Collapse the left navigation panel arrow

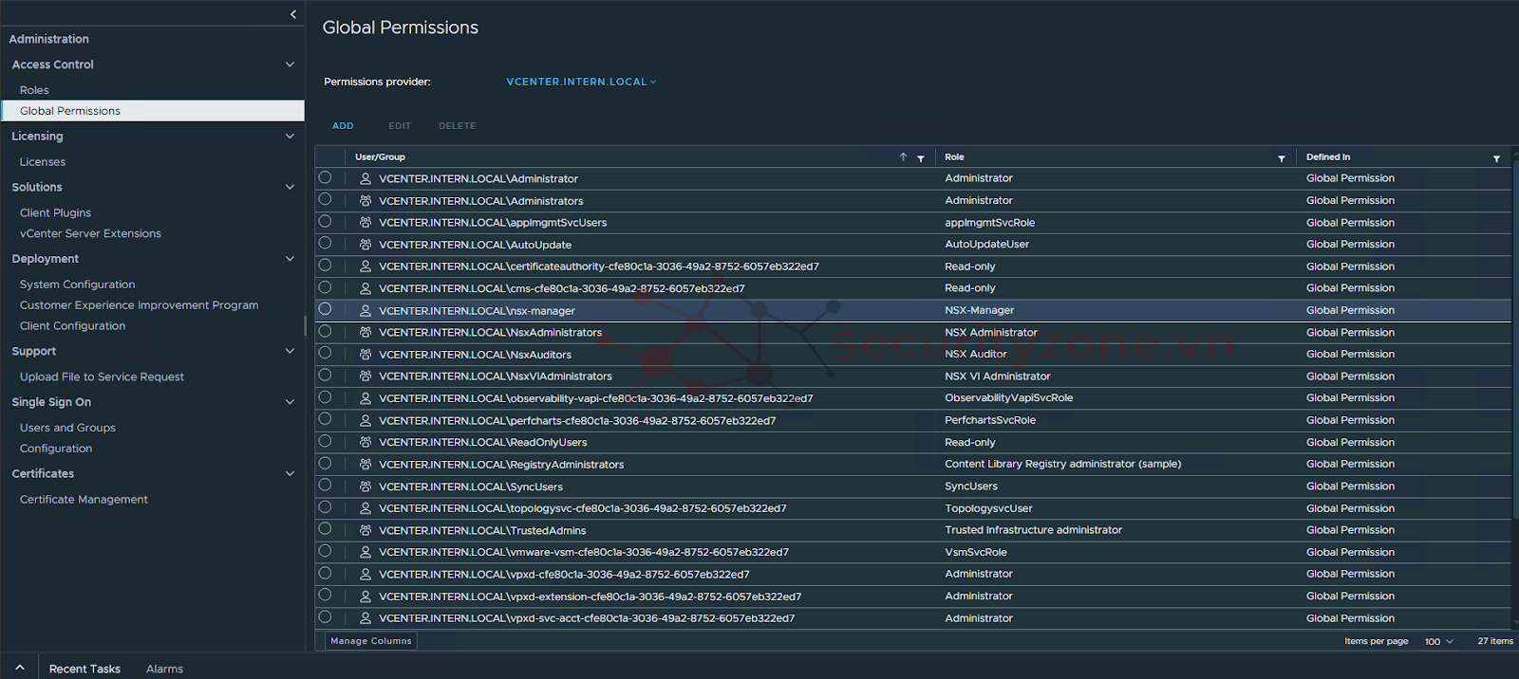point(292,14)
